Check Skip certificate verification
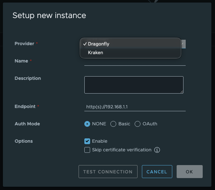 click(87, 150)
